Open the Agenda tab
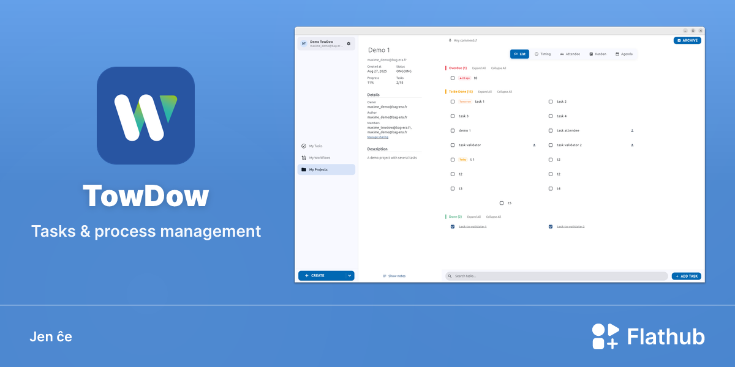Image resolution: width=735 pixels, height=367 pixels. tap(624, 54)
